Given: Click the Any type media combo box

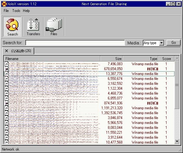Looking at the screenshot, I should point(153,43).
